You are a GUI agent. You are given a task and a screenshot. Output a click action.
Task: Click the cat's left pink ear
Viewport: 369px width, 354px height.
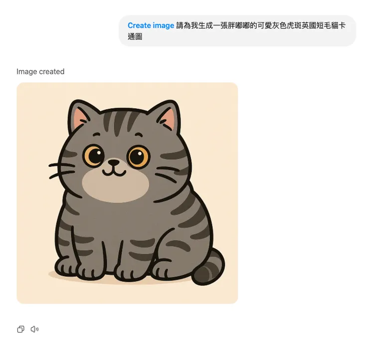pos(79,117)
